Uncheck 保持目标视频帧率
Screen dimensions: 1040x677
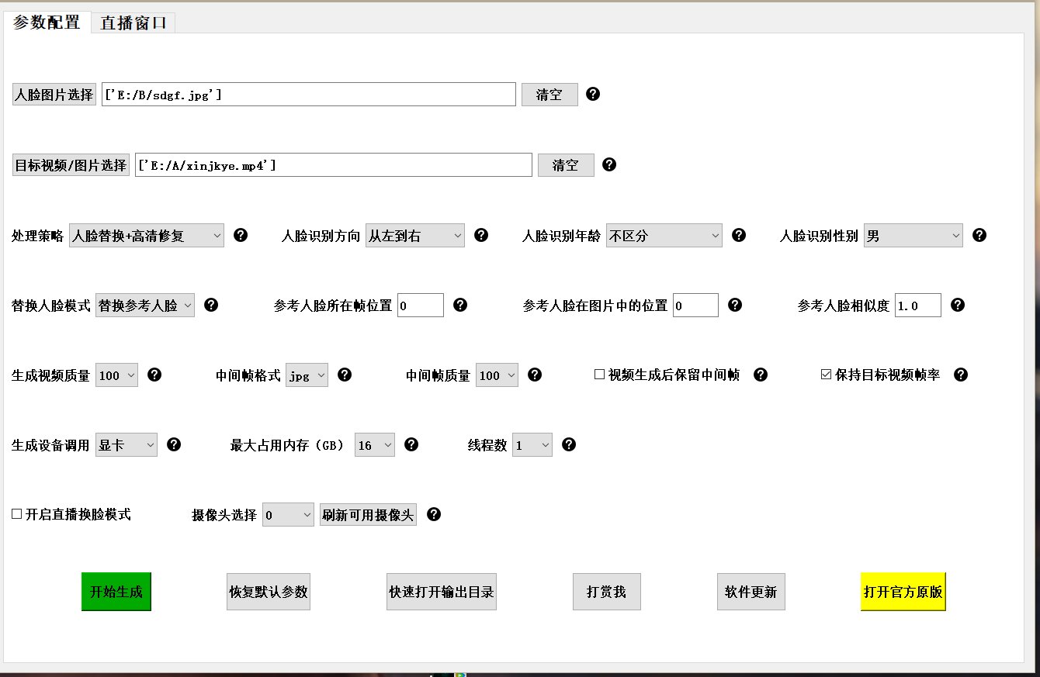(x=826, y=375)
